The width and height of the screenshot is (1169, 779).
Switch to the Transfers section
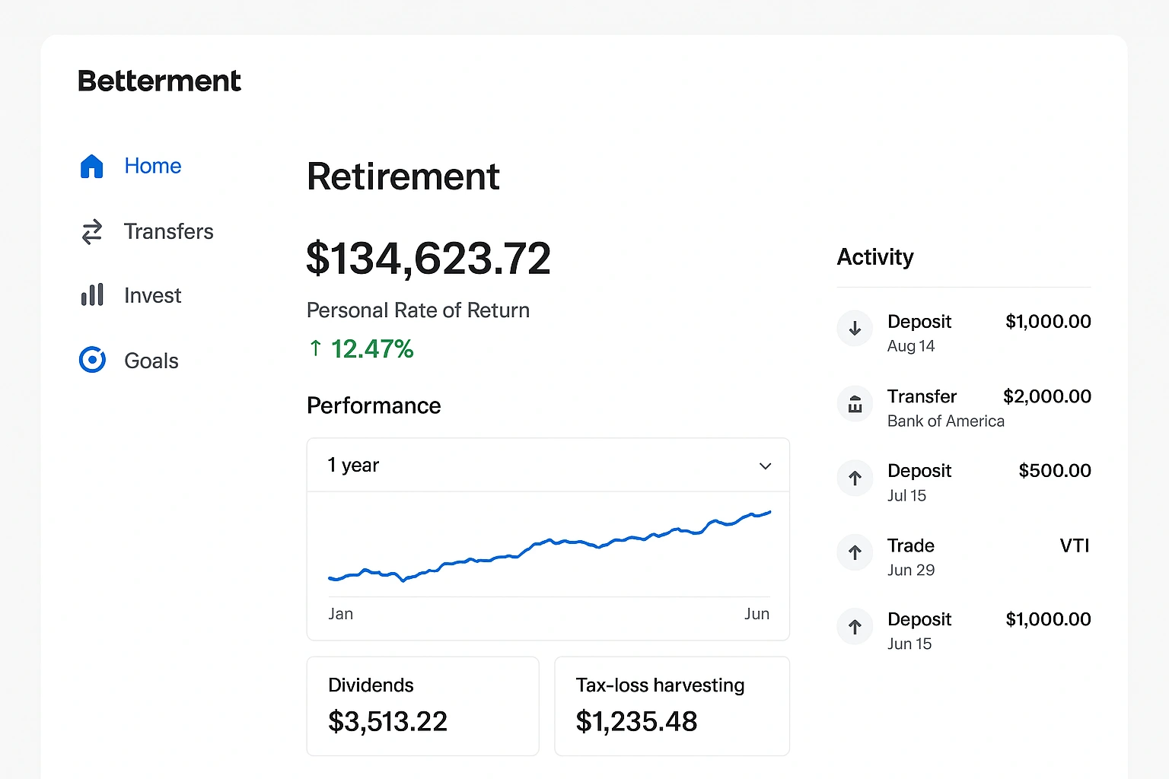pyautogui.click(x=168, y=232)
